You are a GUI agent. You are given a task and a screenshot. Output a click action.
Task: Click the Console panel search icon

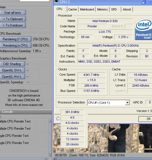click(1, 117)
